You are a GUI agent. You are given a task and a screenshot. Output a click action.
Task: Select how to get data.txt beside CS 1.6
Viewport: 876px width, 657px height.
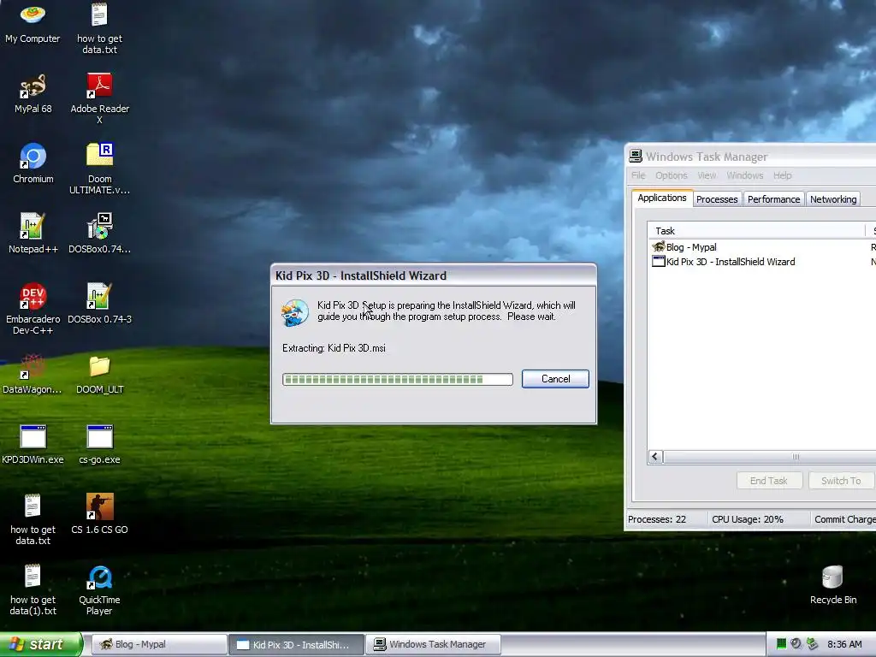33,519
